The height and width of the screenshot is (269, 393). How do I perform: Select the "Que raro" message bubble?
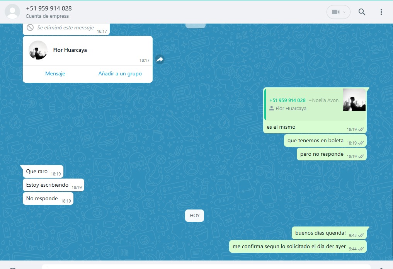37,171
